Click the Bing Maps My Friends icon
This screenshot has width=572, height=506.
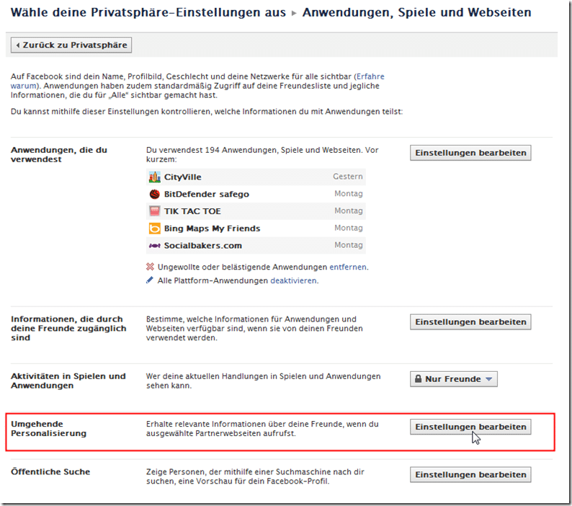click(x=155, y=228)
